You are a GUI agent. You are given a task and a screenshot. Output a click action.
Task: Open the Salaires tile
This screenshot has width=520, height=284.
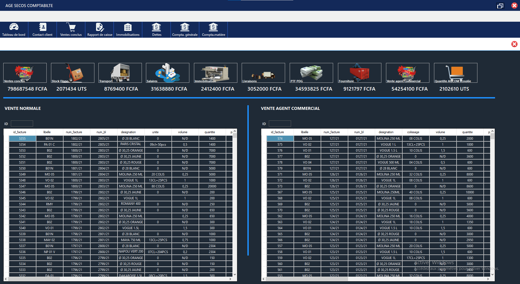point(167,73)
